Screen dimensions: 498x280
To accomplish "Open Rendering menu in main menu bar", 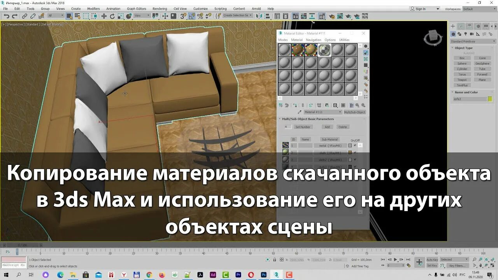I will click(x=160, y=9).
